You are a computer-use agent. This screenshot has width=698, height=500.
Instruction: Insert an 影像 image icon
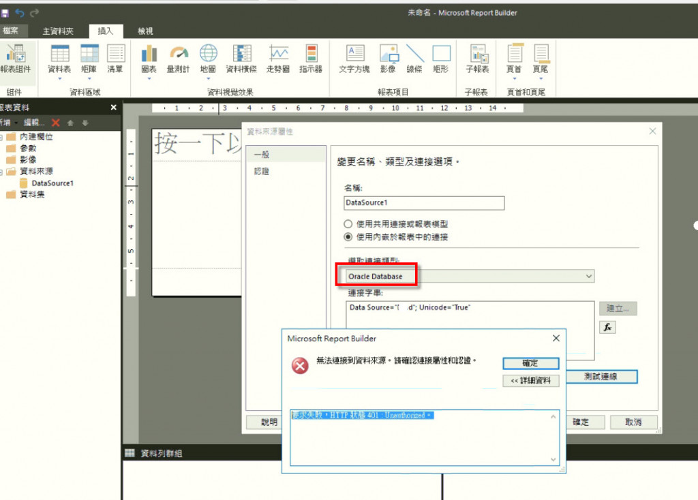click(x=389, y=53)
